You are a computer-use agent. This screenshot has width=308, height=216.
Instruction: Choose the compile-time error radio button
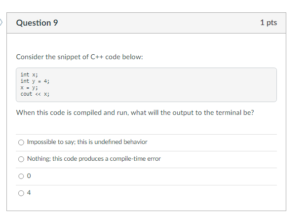21,159
